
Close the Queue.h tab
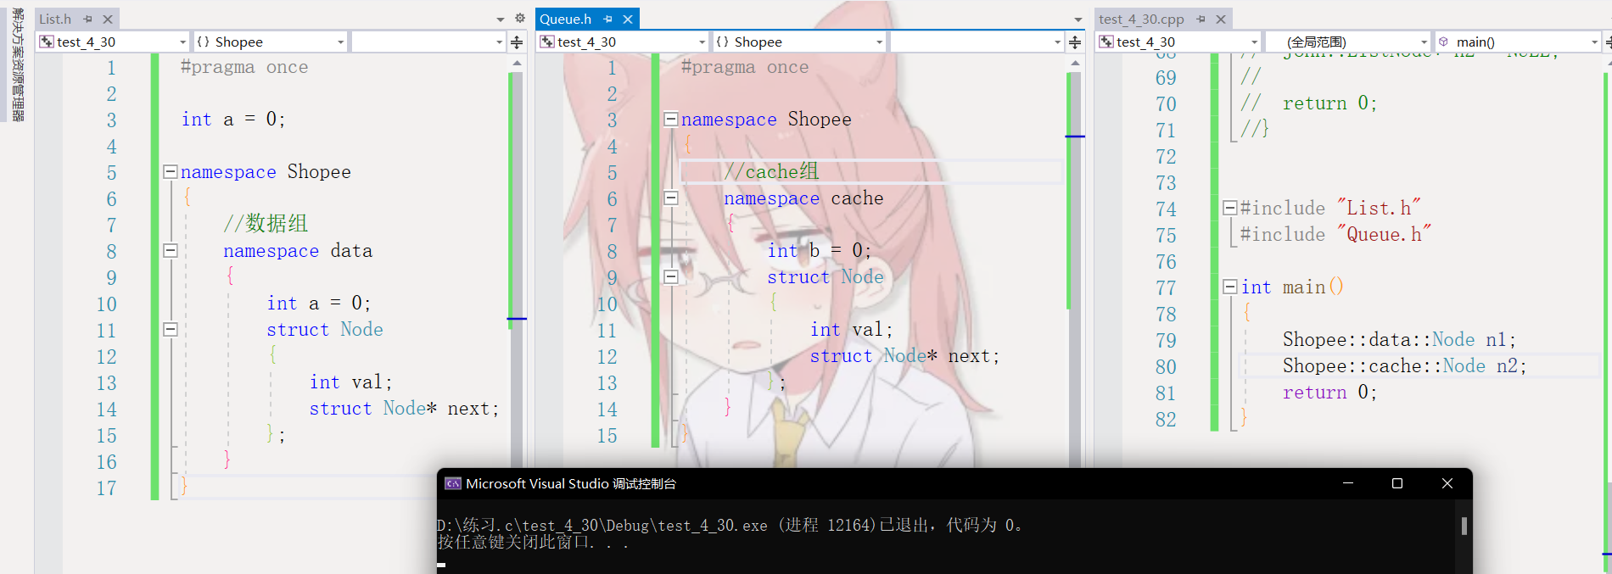[628, 19]
